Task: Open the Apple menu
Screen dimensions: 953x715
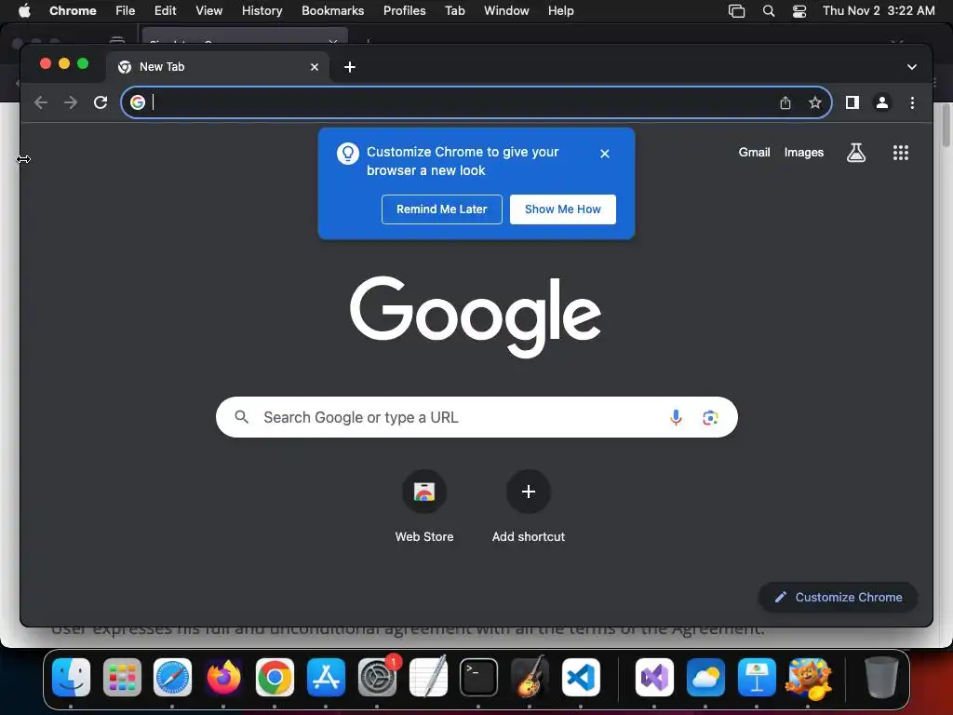Action: 24,10
